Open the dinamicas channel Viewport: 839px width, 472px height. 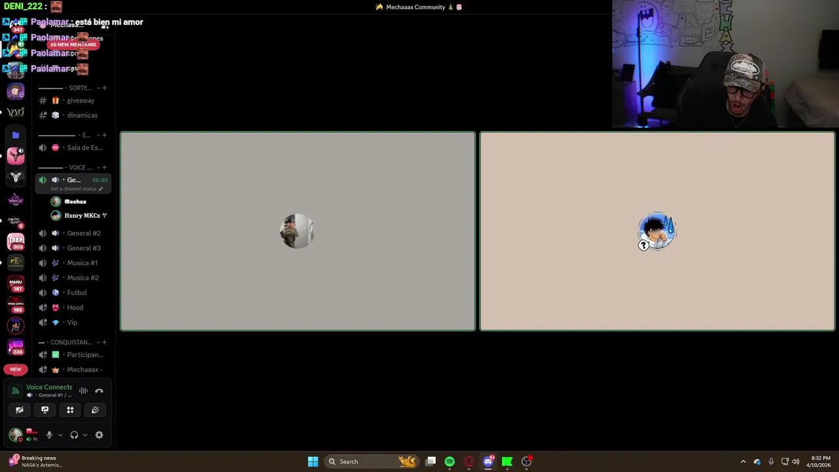(x=73, y=115)
